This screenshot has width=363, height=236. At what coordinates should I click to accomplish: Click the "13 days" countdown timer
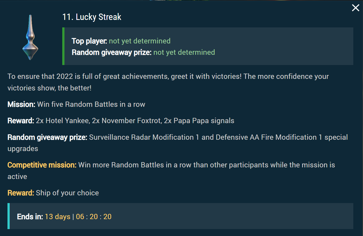(58, 217)
